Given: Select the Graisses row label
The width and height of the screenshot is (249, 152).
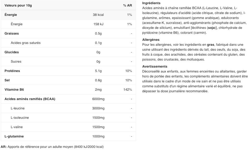Looking at the screenshot, I should click(x=12, y=34).
